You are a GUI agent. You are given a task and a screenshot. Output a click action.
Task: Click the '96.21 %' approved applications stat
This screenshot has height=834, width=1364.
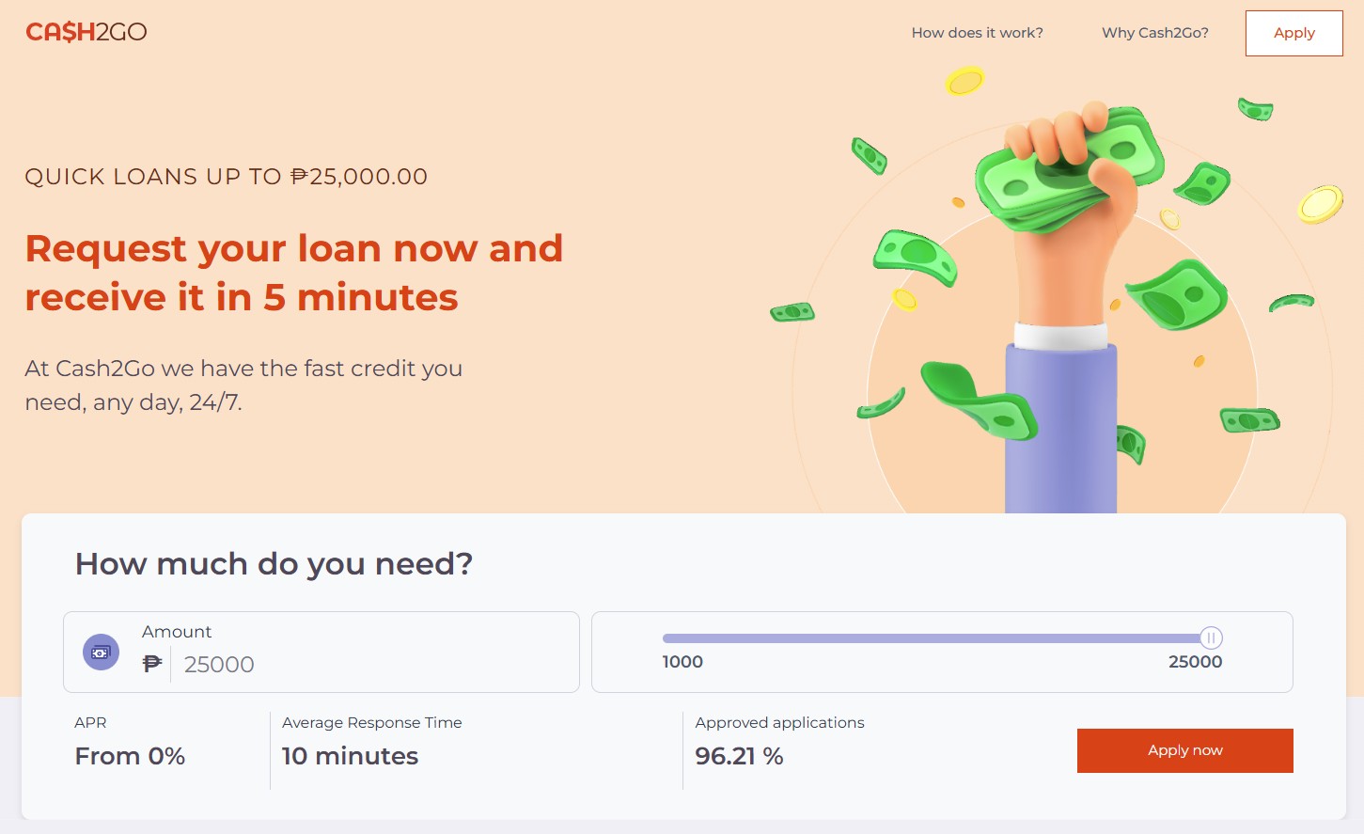tap(739, 756)
